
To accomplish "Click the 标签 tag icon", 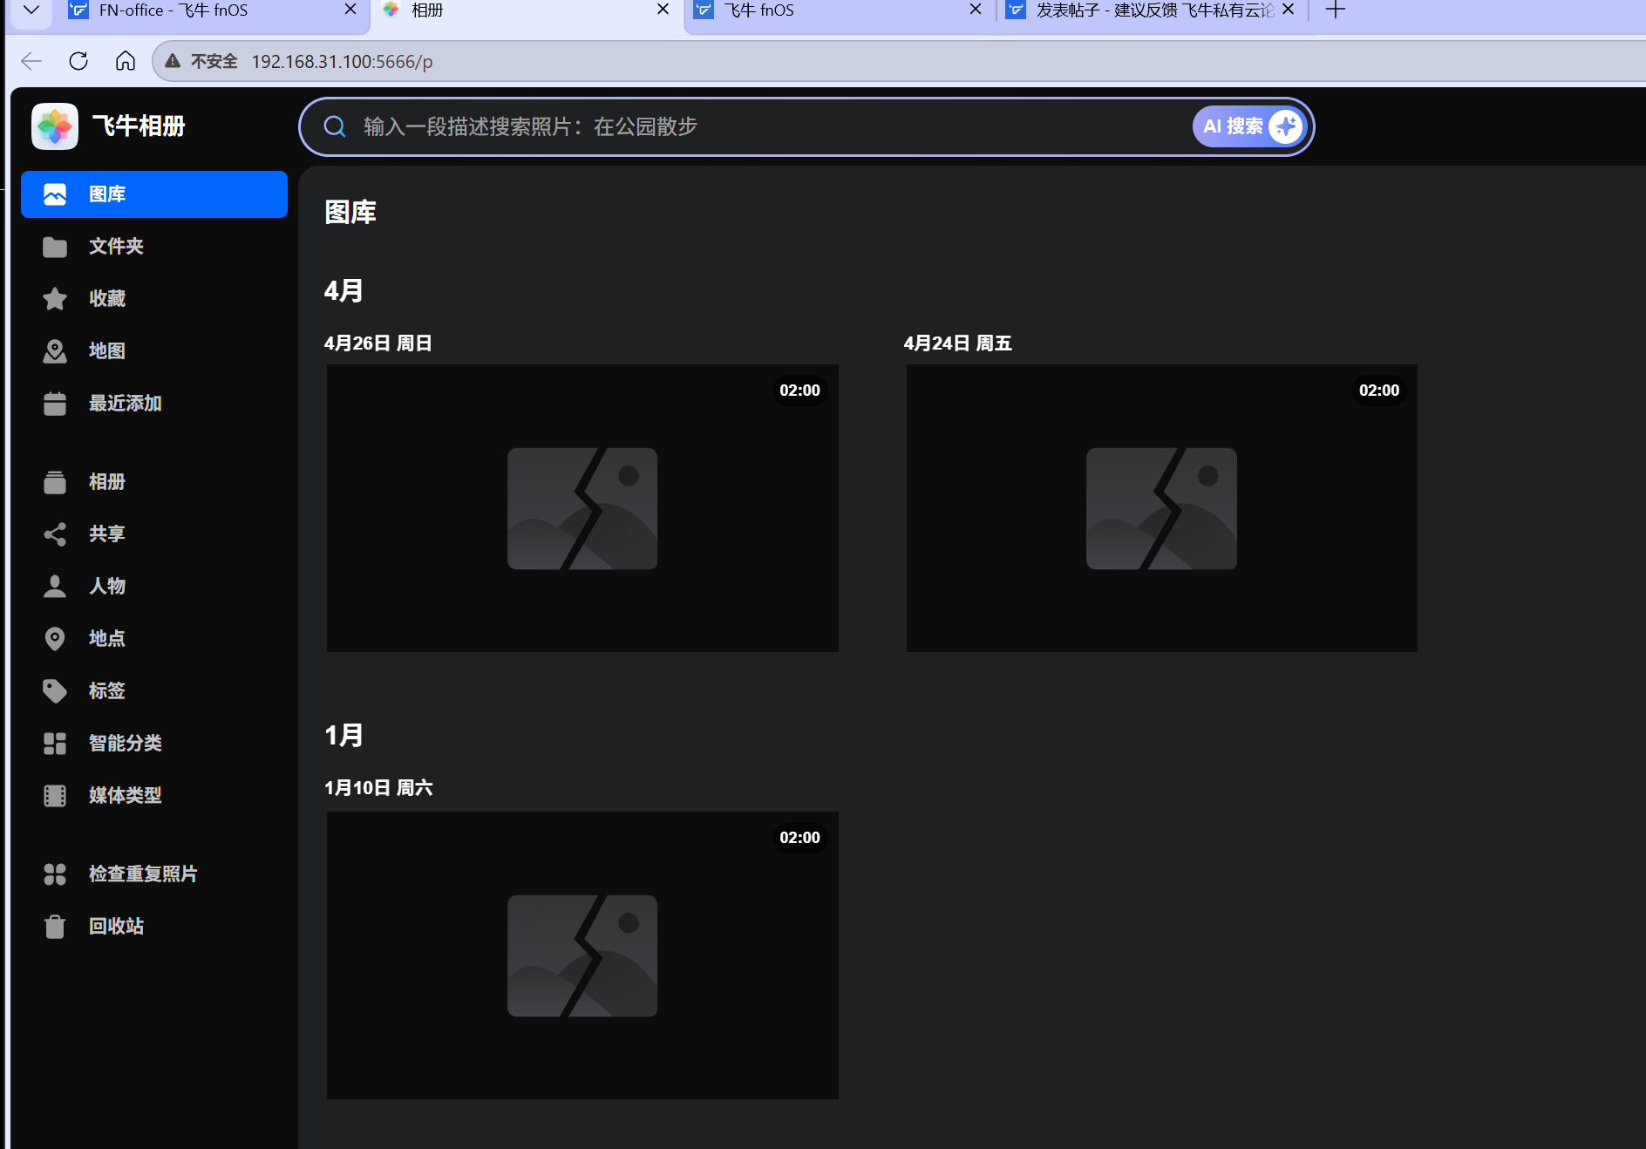I will (x=55, y=691).
